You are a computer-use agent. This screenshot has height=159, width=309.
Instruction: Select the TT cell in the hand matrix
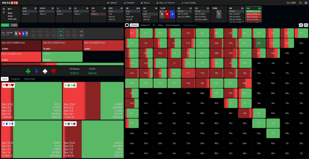[x=188, y=73]
